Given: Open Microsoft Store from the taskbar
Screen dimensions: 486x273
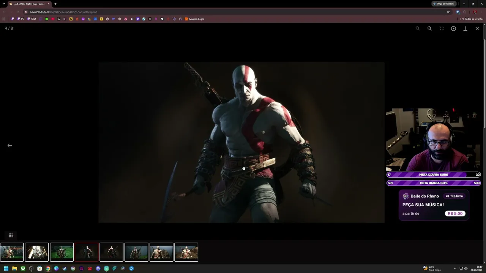Looking at the screenshot, I should (39, 268).
